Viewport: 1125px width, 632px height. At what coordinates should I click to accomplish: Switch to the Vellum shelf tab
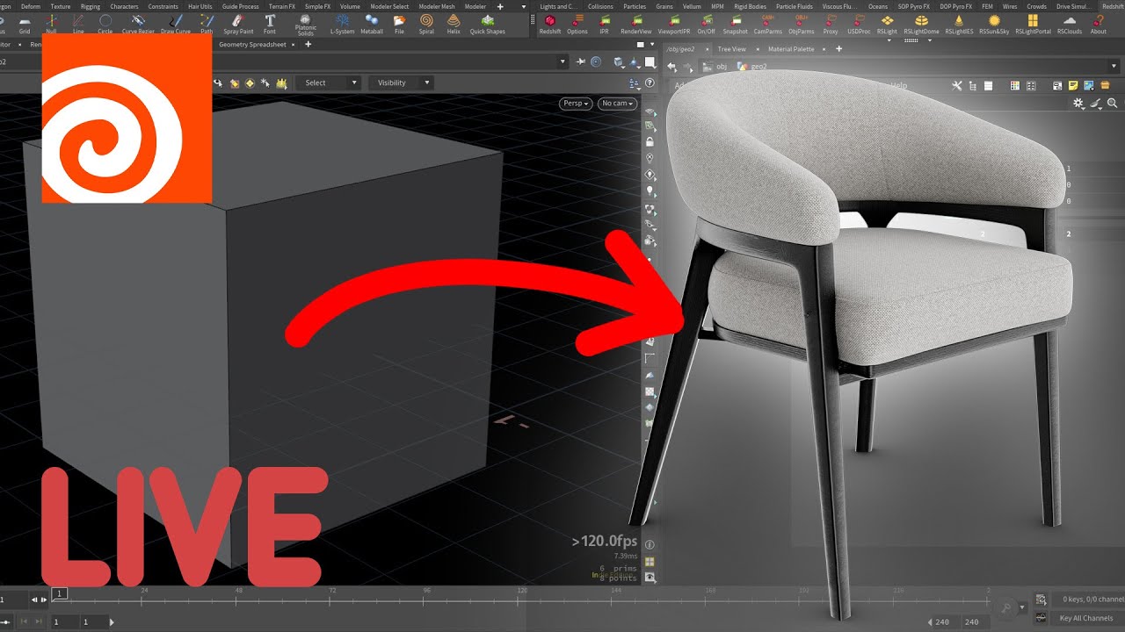(692, 6)
